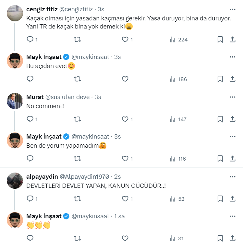Retweet Mayk İnşaat's clapping emoji reply
Image resolution: width=243 pixels, height=248 pixels.
pyautogui.click(x=78, y=238)
